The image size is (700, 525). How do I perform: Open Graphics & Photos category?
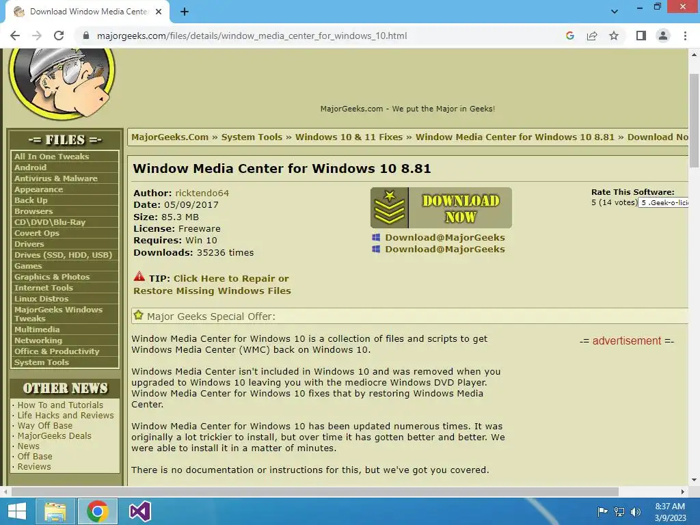pos(52,277)
